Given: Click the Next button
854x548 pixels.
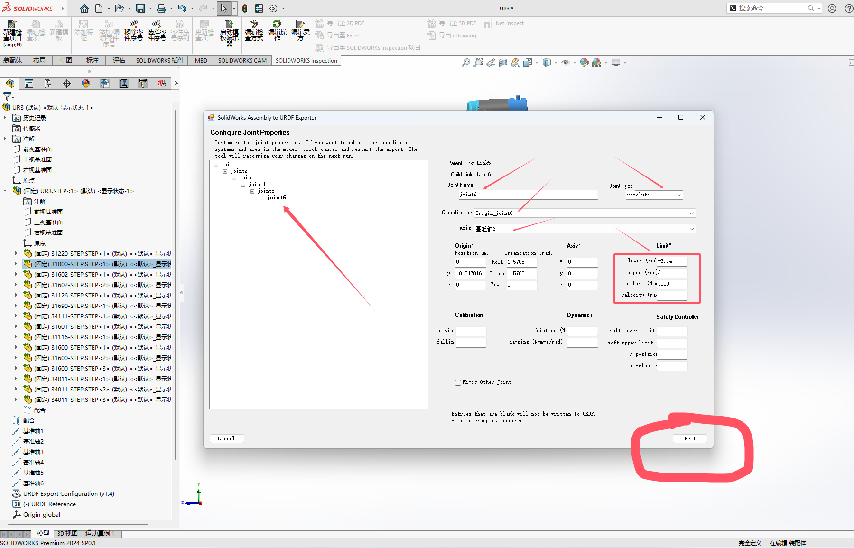Looking at the screenshot, I should [x=689, y=438].
